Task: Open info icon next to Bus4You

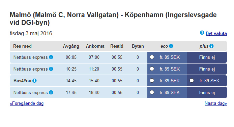Action: tap(34, 81)
